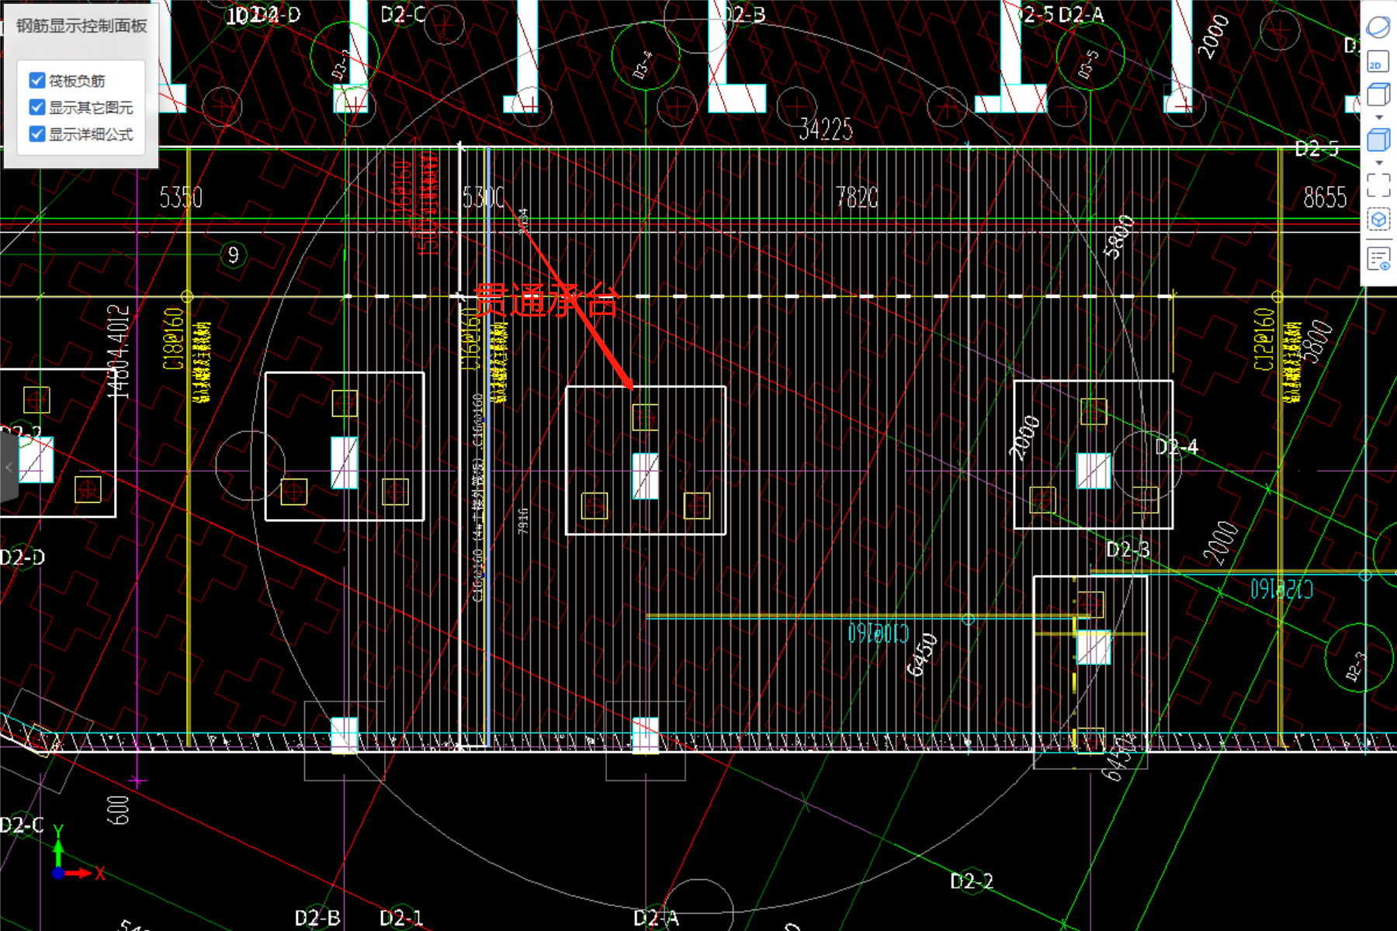Click the dimension text 8655

(x=1325, y=198)
